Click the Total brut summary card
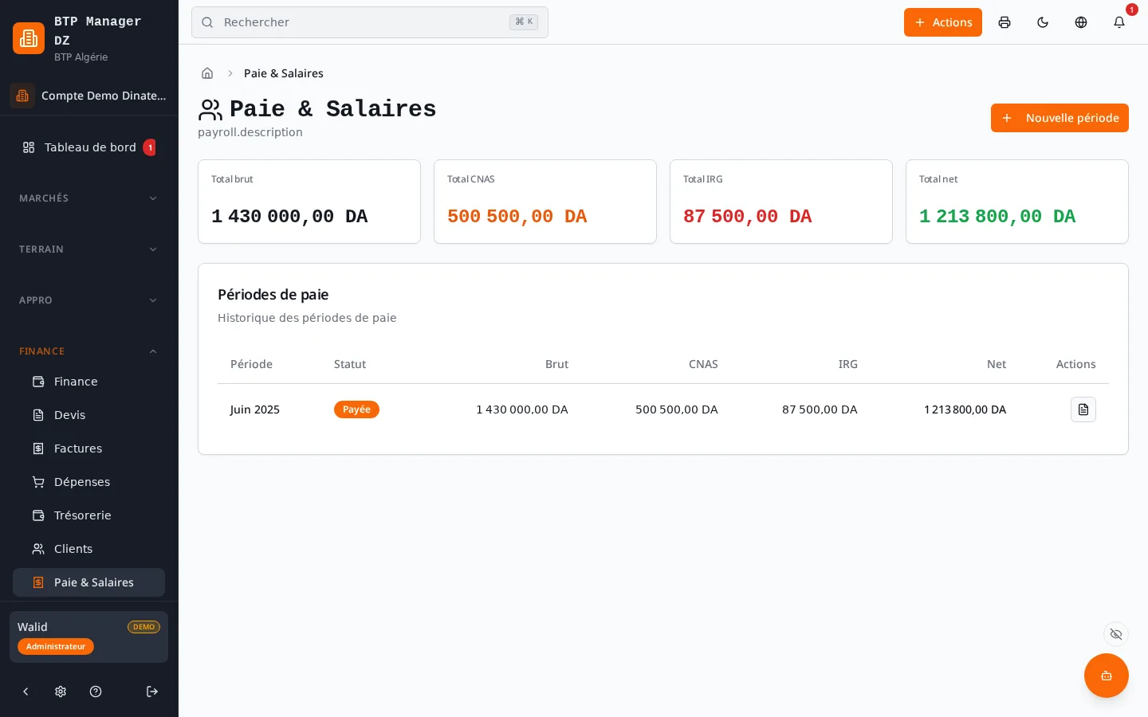 pyautogui.click(x=309, y=202)
